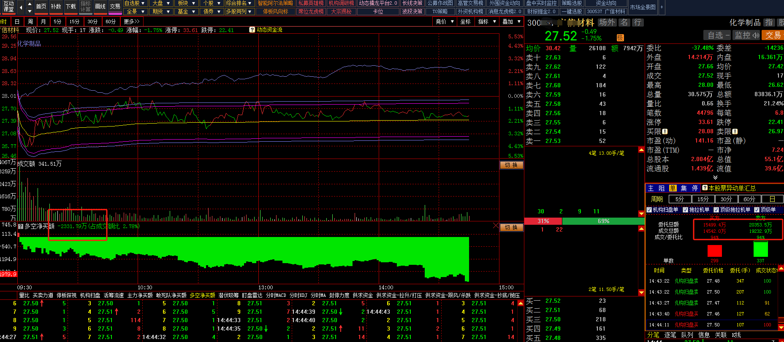The image size is (784, 342).
Task: Open 私募英雄榜 ranking
Action: coord(311,3)
